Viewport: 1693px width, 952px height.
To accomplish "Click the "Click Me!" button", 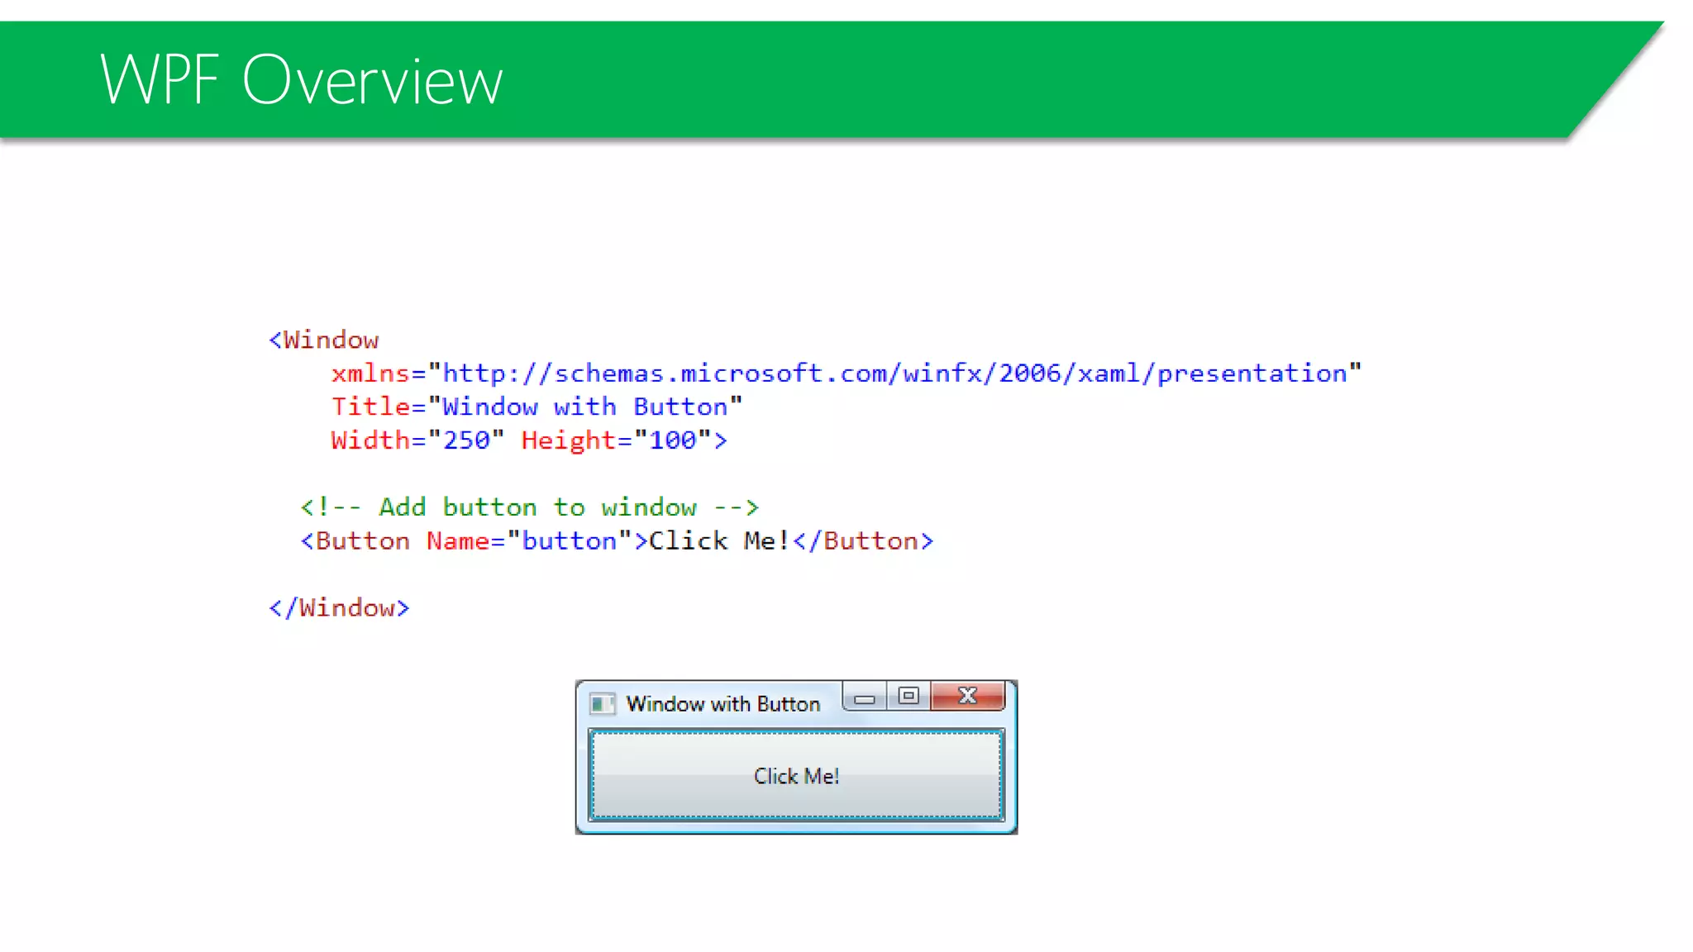I will click(796, 775).
